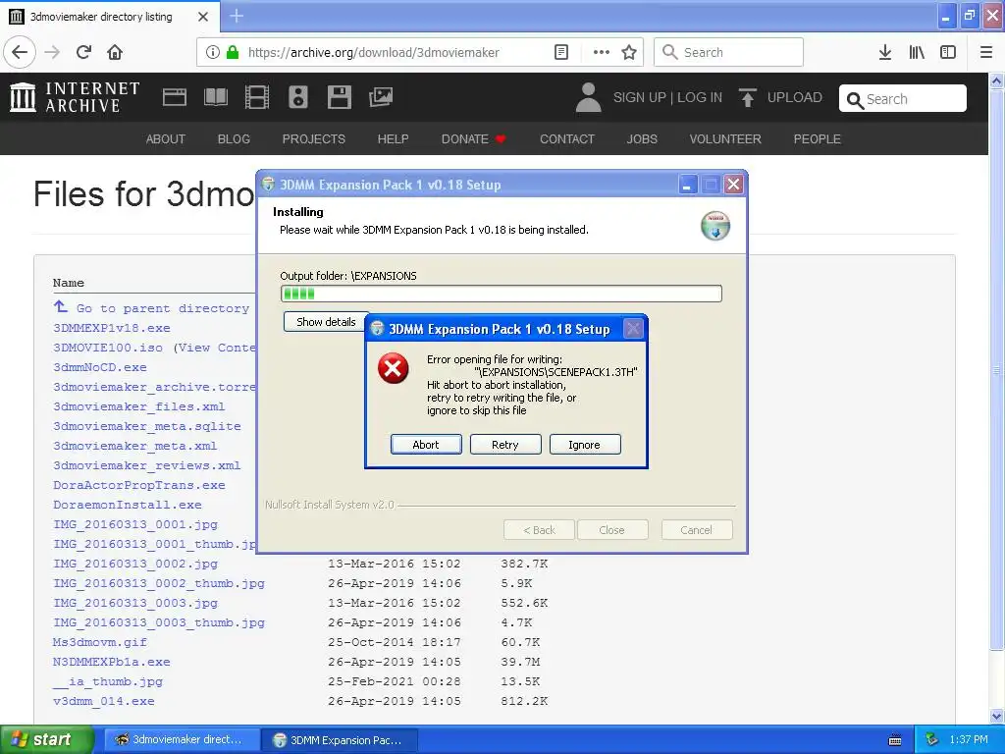Viewport: 1005px width, 754px height.
Task: Open the DoraemonInstall.exe file link
Action: (128, 506)
